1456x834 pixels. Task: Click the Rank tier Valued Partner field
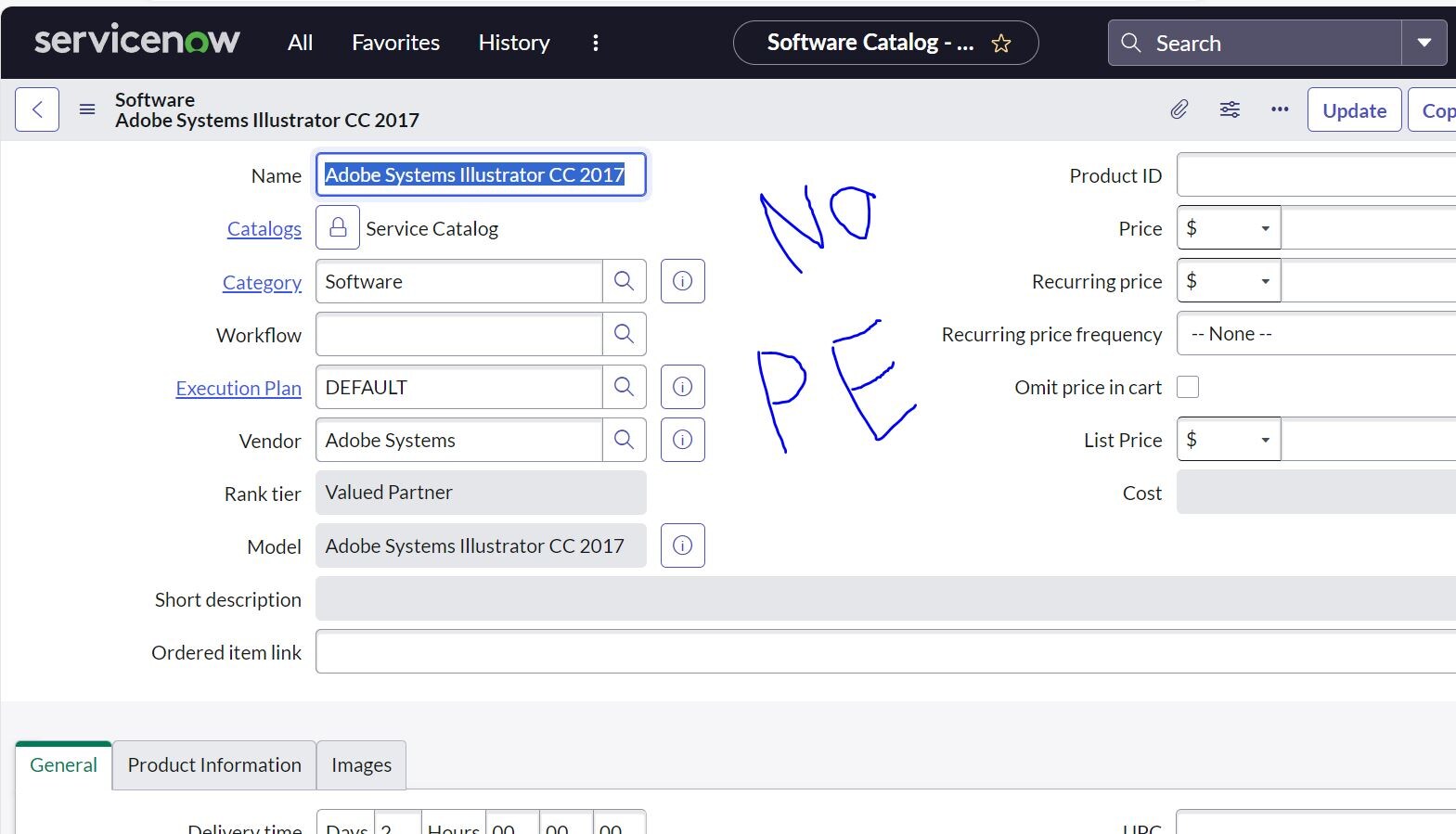click(481, 493)
